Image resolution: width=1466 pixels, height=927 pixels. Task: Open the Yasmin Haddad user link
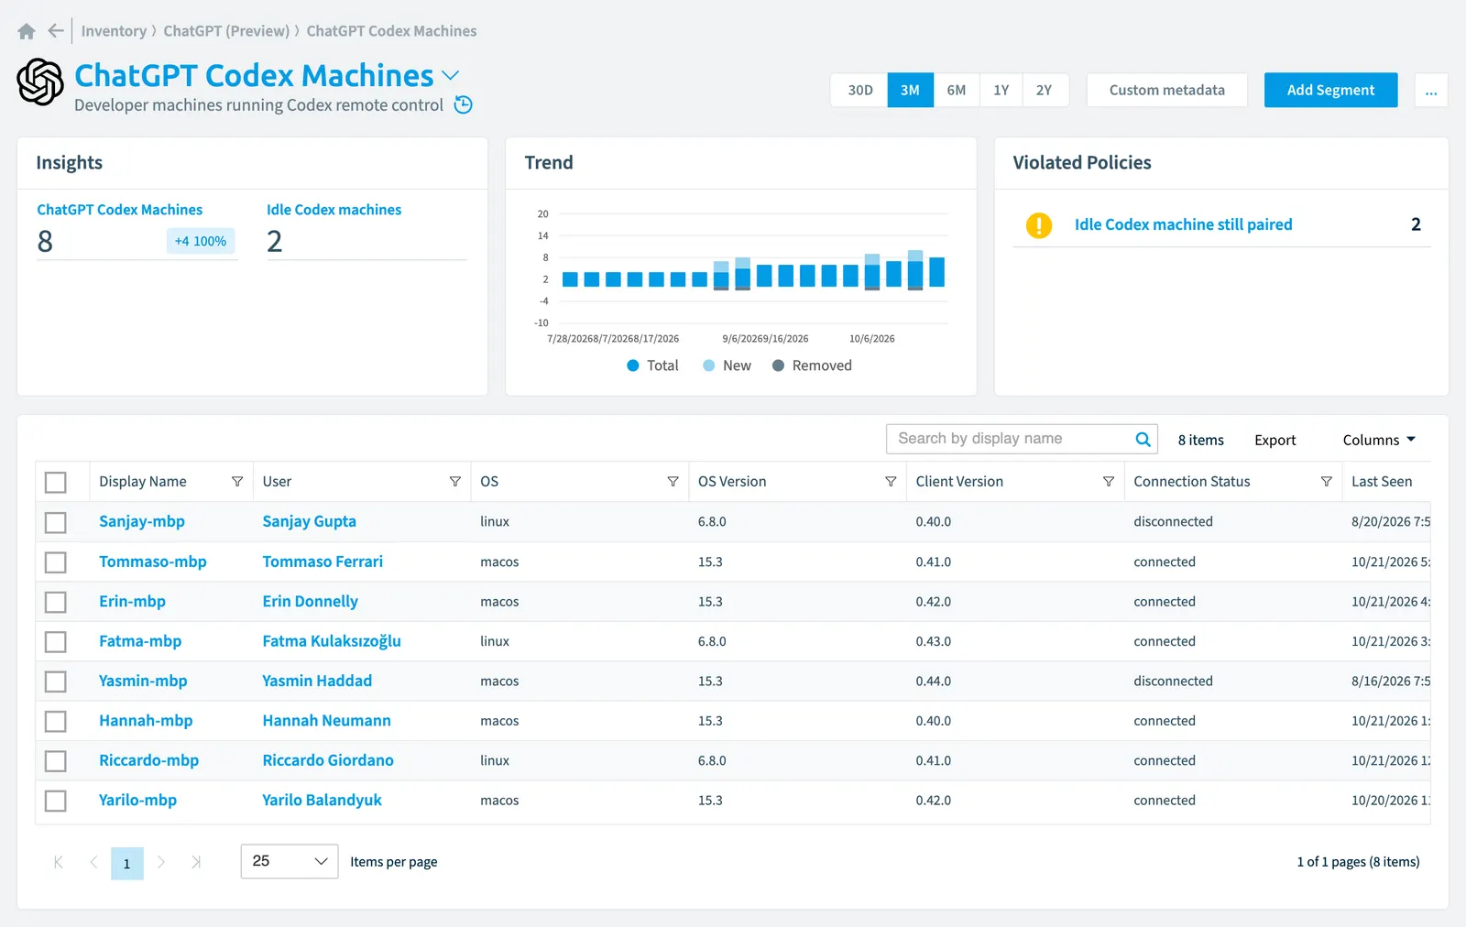317,681
